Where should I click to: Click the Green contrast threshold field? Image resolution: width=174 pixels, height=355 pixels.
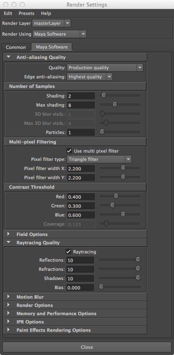[x=81, y=206]
